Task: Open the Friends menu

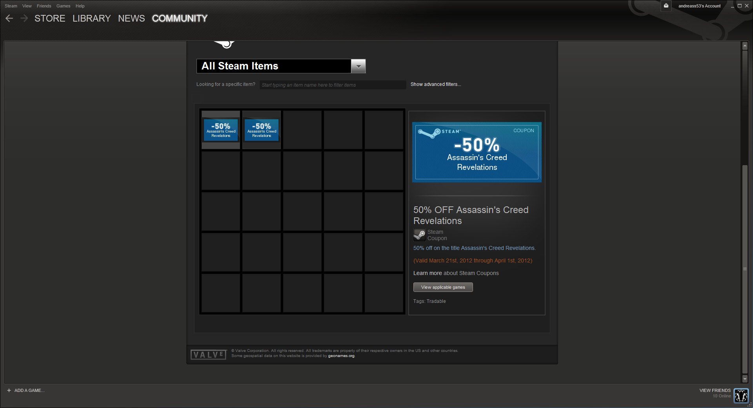Action: point(44,6)
